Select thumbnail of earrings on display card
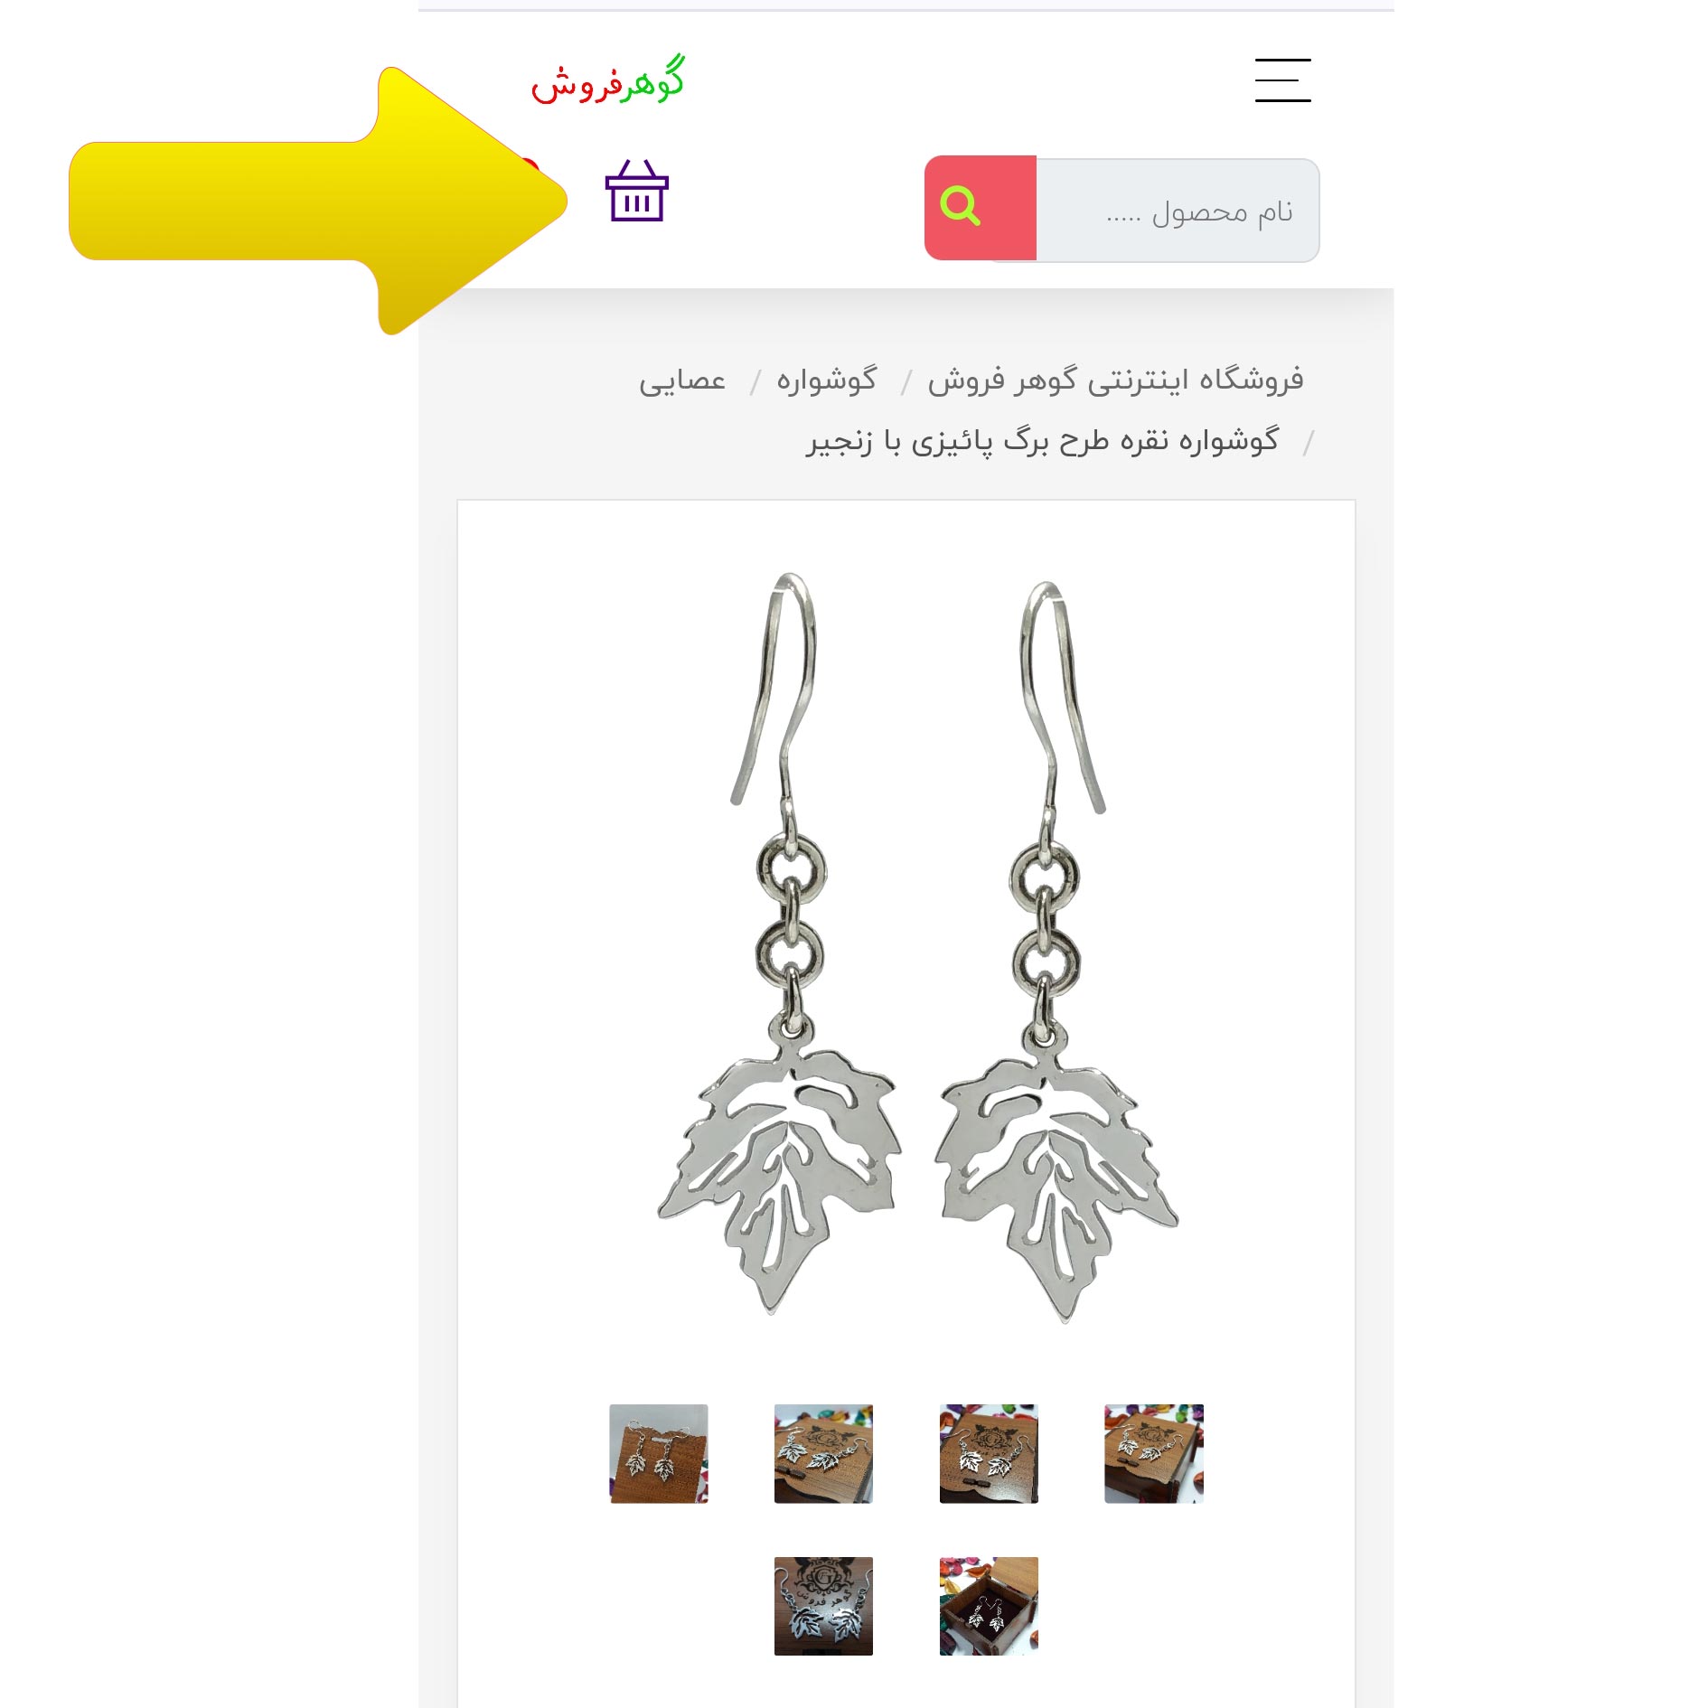Screen dimensions: 1708x1708 (659, 1453)
